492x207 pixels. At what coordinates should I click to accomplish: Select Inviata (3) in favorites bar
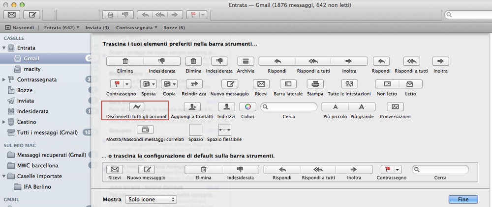click(x=97, y=27)
